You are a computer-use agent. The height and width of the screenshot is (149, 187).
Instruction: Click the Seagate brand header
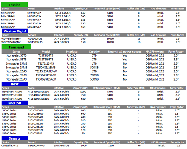(15, 138)
